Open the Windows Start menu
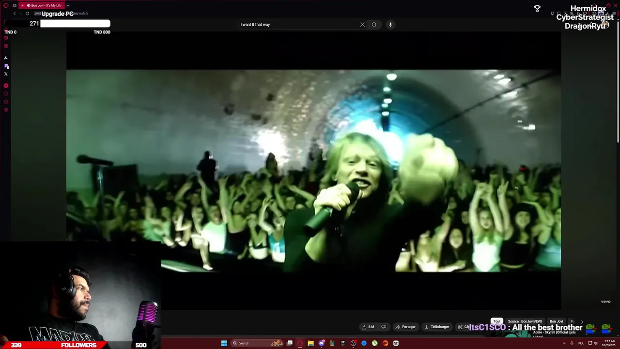 click(224, 343)
